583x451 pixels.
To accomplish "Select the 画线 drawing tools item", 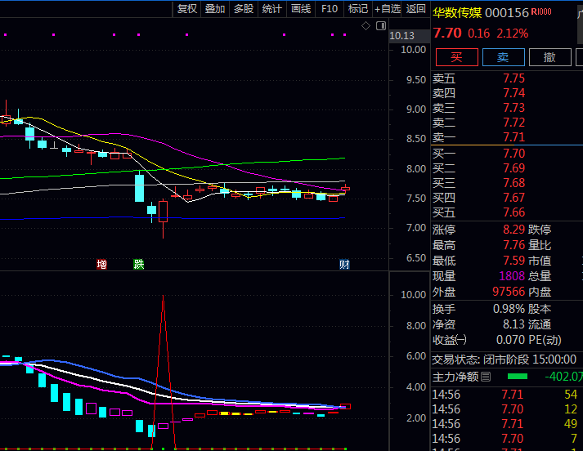I will [x=301, y=9].
